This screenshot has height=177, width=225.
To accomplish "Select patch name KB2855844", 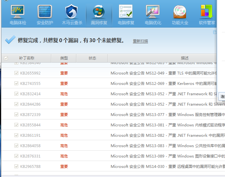I will [30, 125].
